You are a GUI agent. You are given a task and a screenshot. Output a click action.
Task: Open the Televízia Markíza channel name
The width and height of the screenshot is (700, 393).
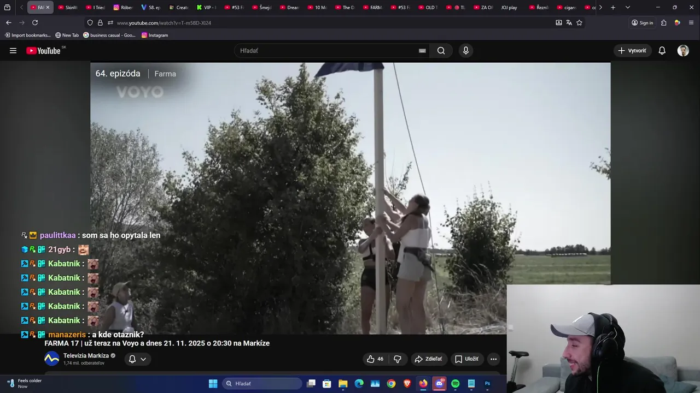tap(86, 355)
